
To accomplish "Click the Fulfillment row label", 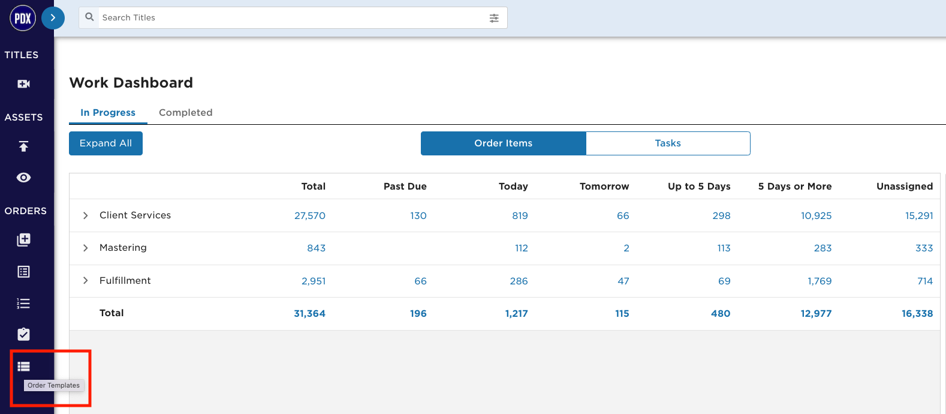I will (x=125, y=281).
